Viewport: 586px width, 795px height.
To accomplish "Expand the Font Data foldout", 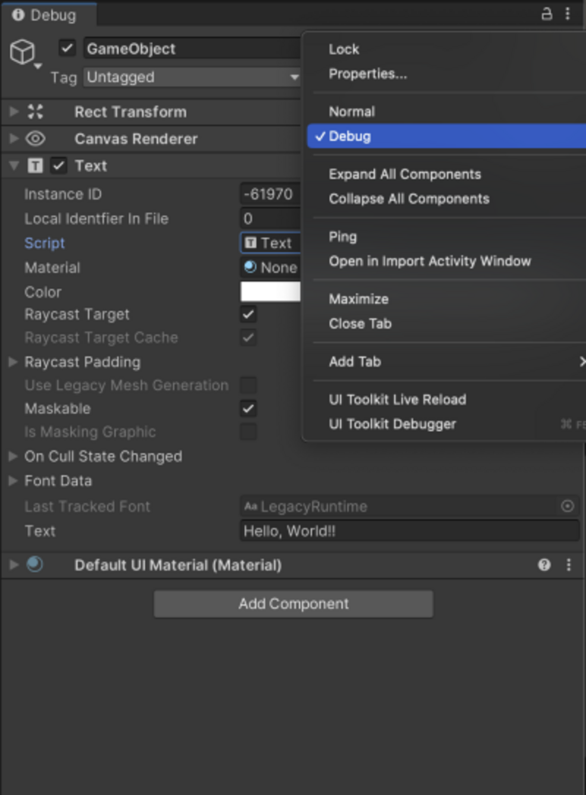I will pos(13,481).
